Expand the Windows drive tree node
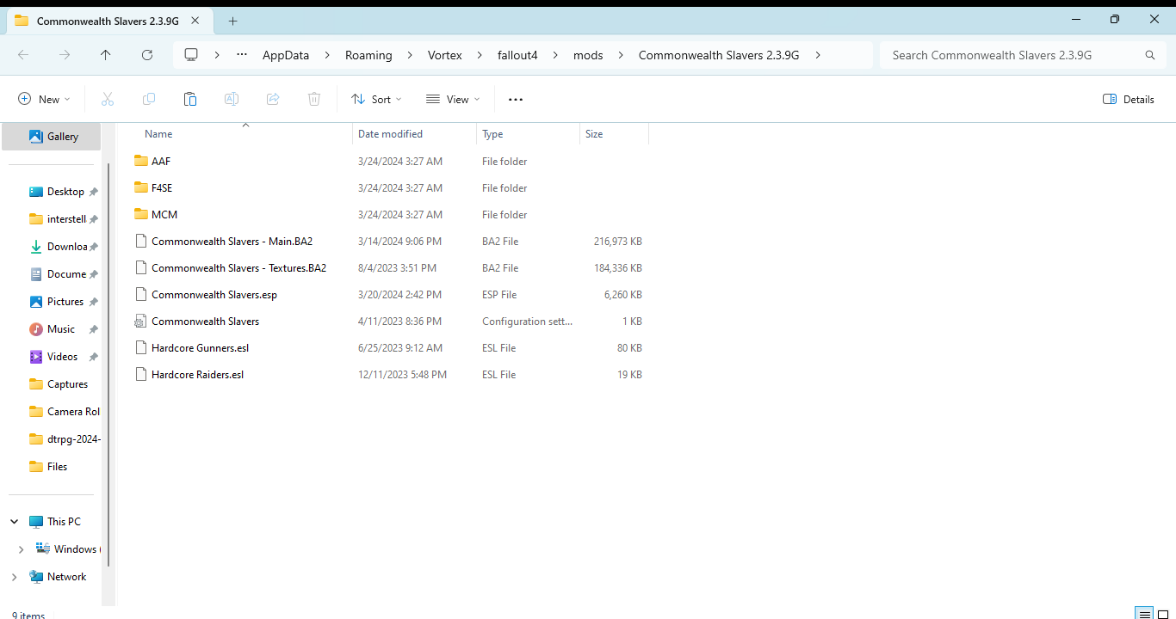 (x=22, y=549)
